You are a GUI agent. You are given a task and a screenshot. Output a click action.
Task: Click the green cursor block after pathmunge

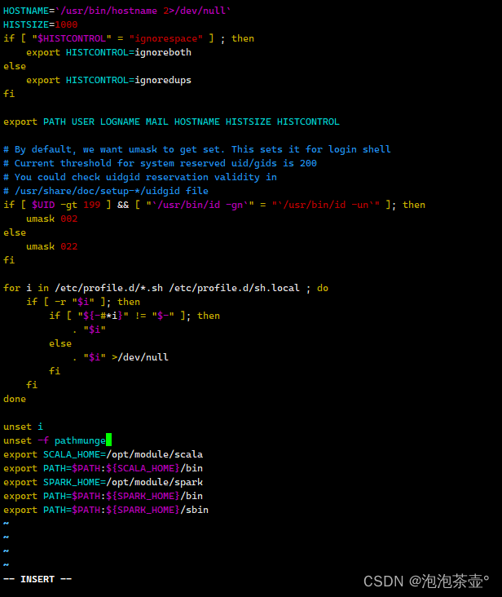[108, 440]
